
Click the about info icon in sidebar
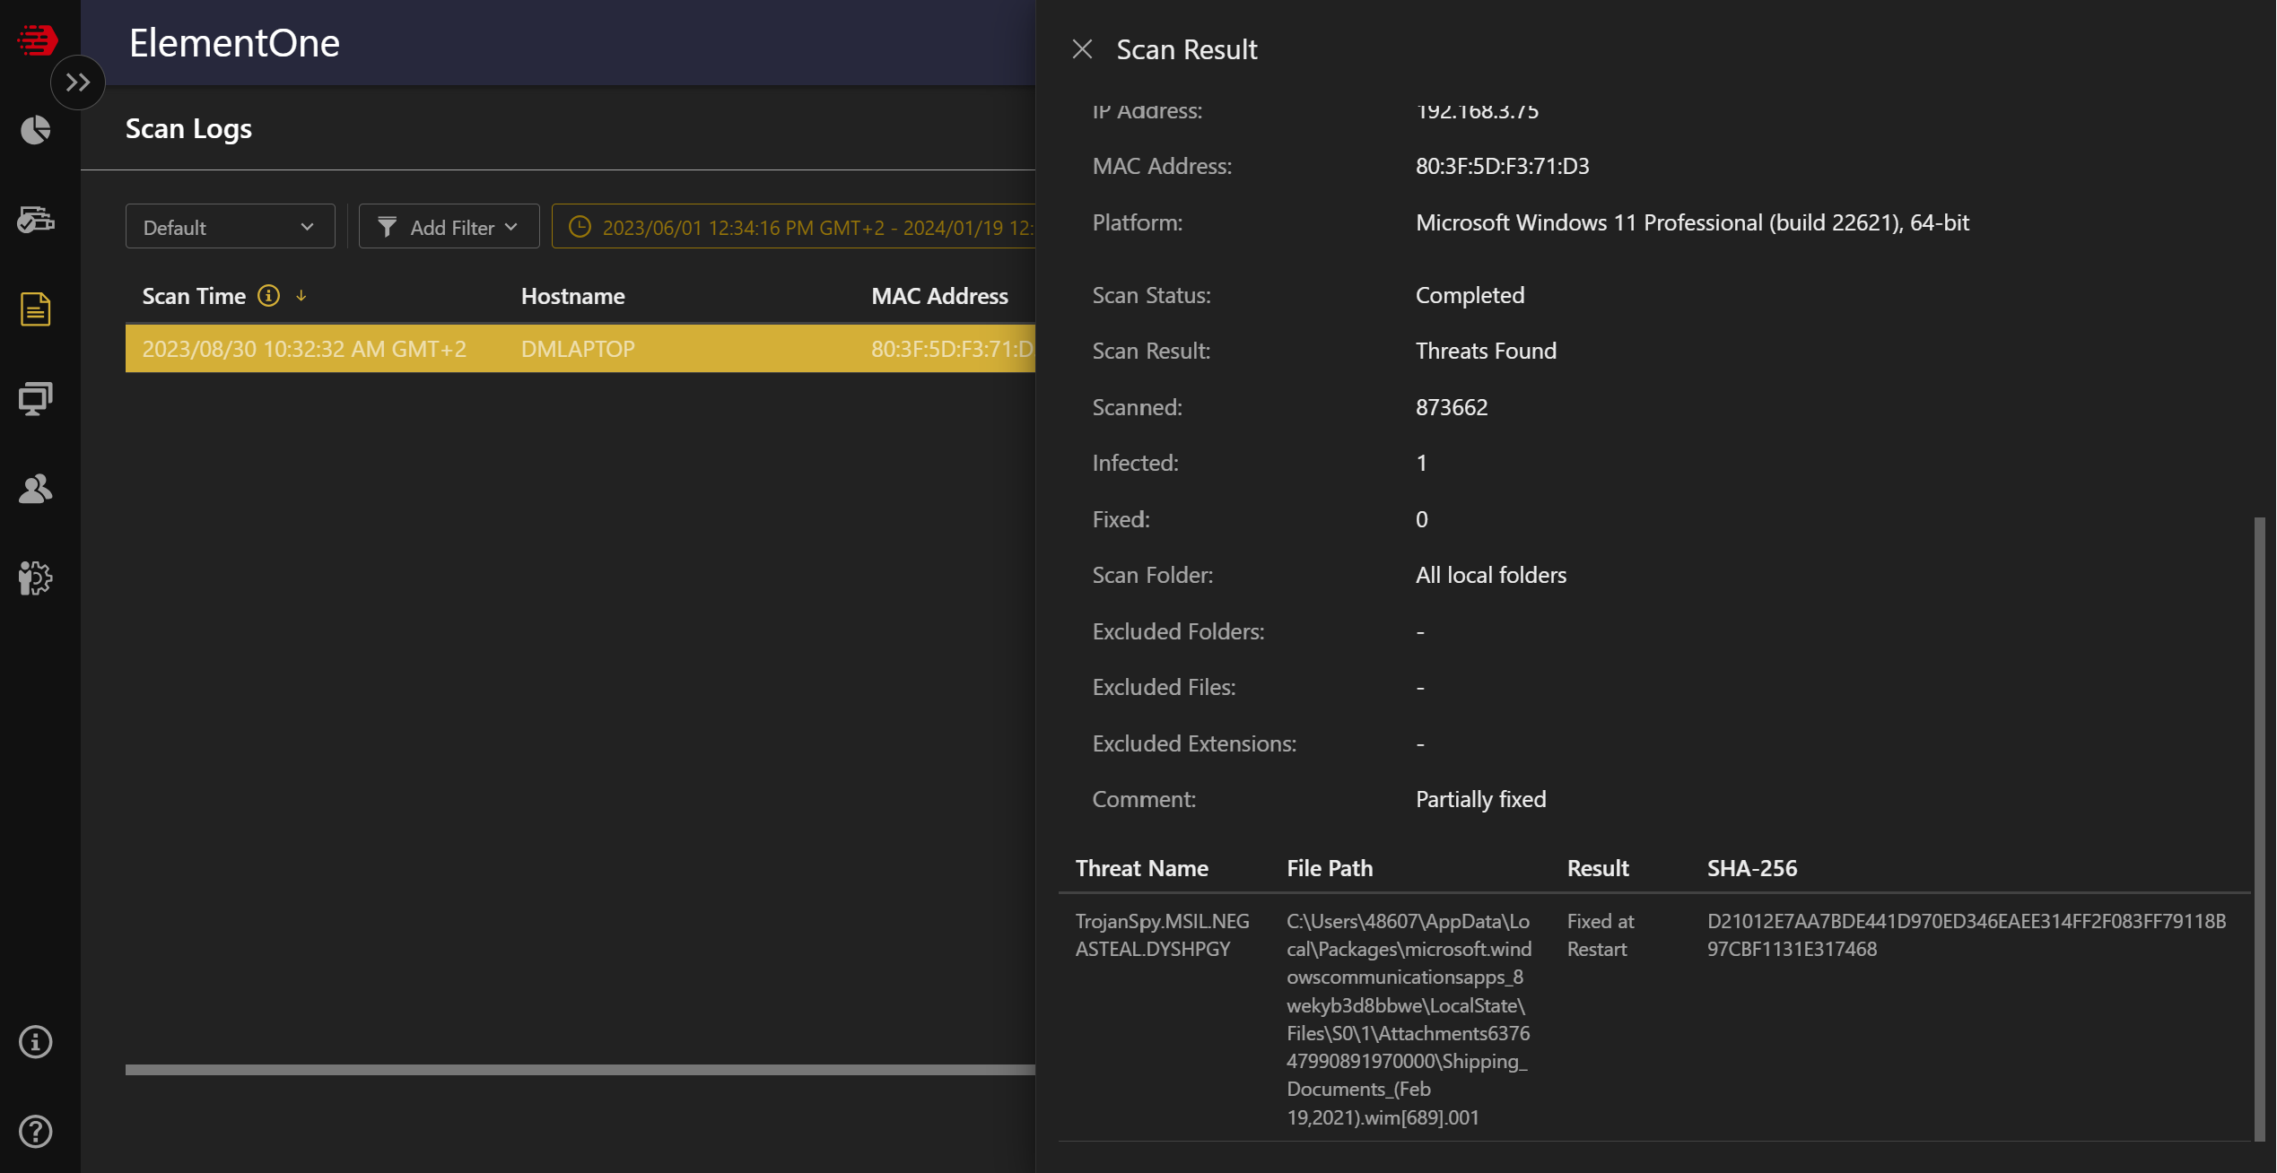coord(36,1042)
